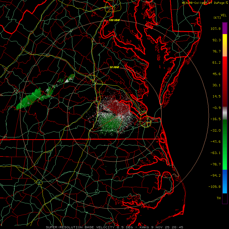Screen dimensions: 229x229
Task: Click the blue segment of the velocity color bar
Action: coord(225,181)
